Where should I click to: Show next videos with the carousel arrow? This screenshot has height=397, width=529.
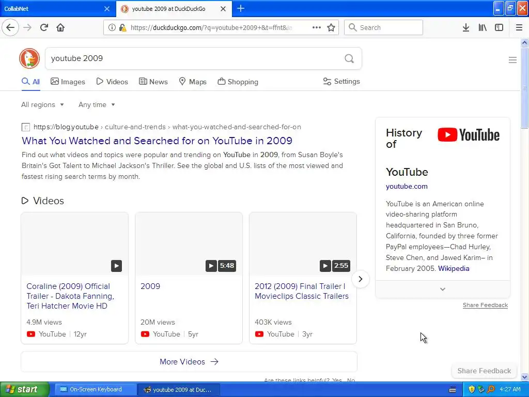click(x=360, y=279)
